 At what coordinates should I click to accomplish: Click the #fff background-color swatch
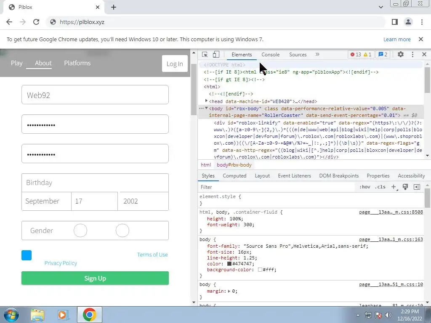[260, 270]
